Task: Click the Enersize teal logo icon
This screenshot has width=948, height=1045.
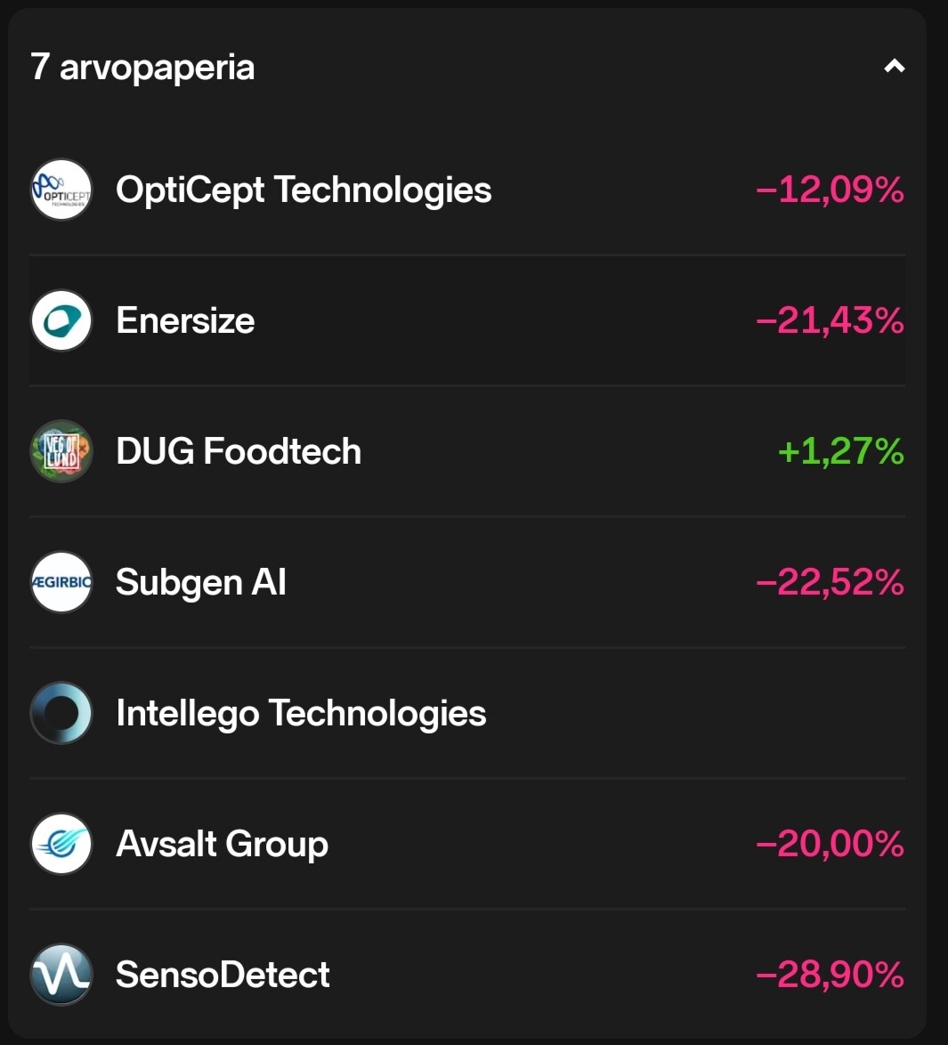Action: (x=61, y=320)
